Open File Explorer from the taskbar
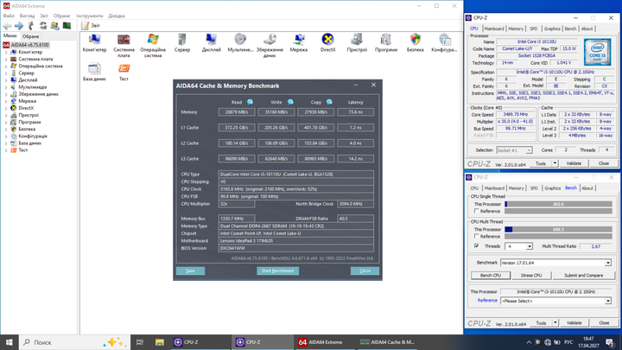Screen dimensions: 622x350 pos(160,342)
